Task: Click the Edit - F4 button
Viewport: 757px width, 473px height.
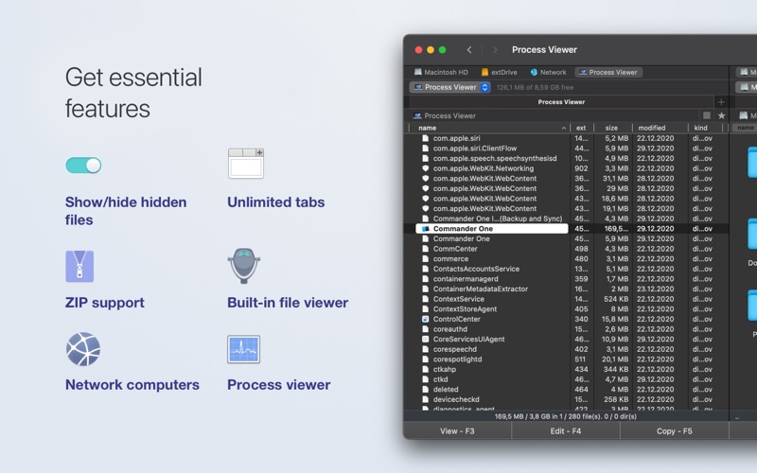Action: [566, 431]
